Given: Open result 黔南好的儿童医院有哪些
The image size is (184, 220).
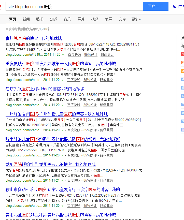Looking at the screenshot, I should 63,139.
